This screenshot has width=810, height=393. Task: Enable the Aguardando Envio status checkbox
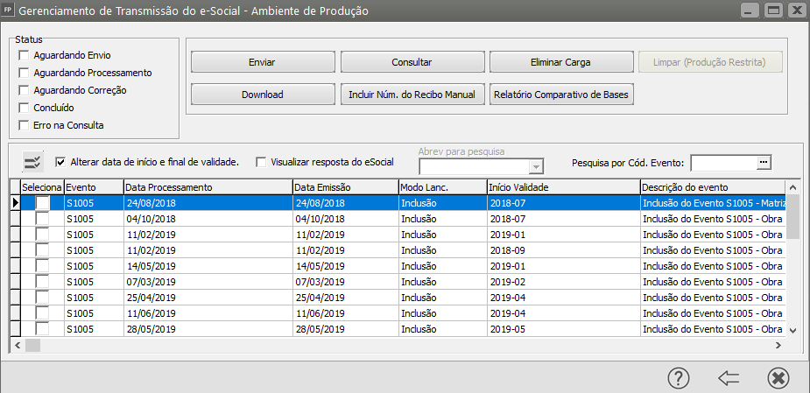24,56
